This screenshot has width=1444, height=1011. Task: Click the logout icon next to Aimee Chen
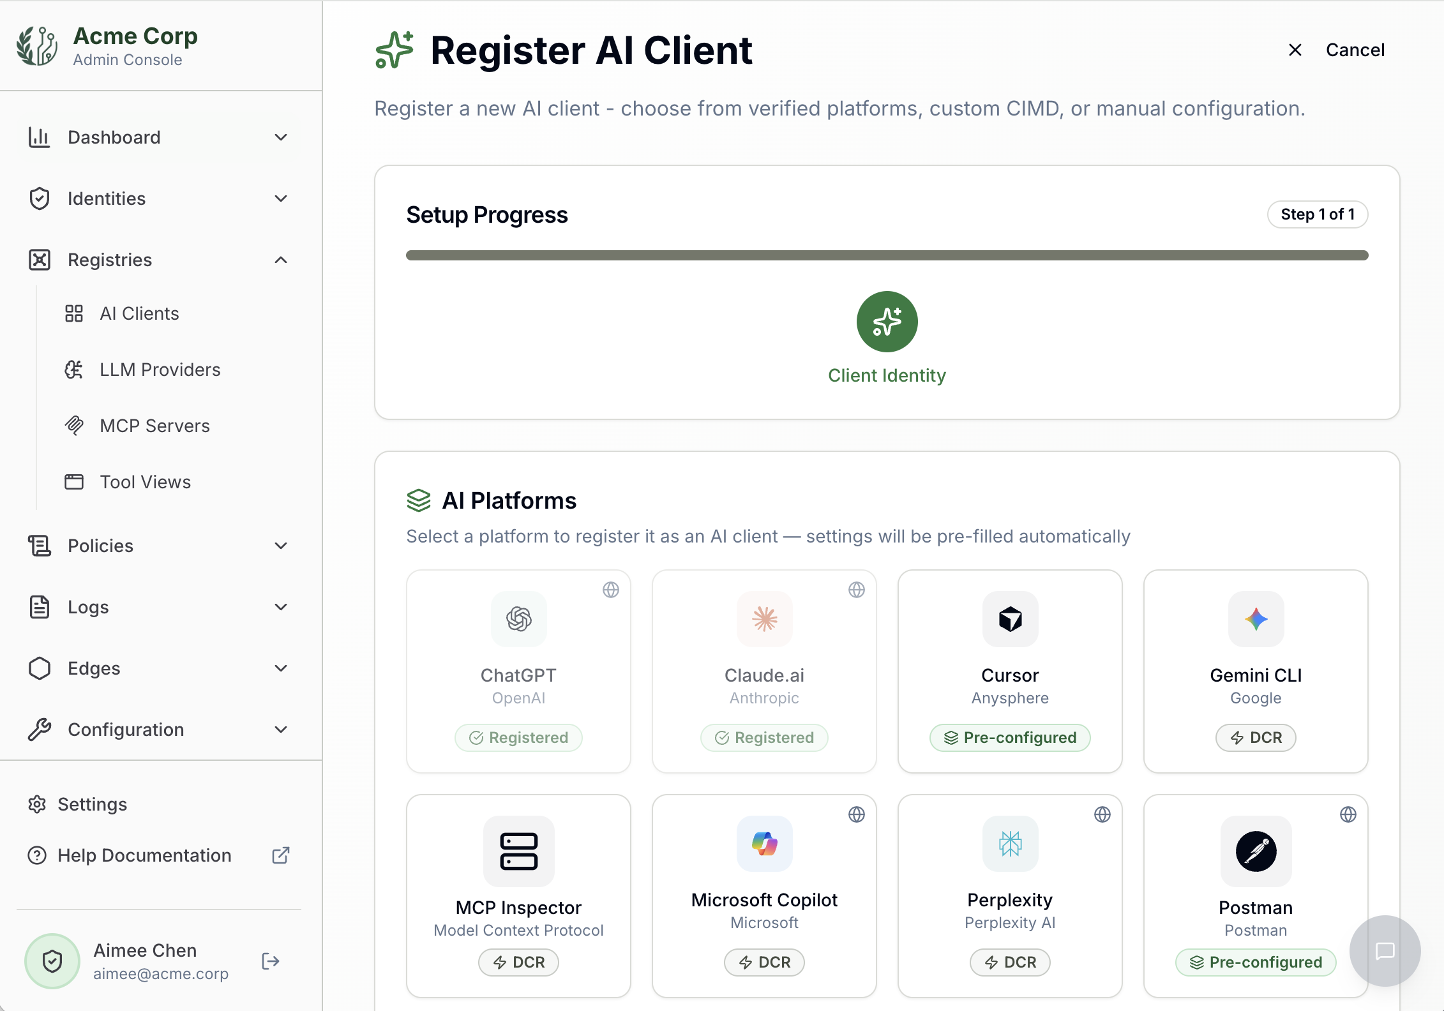[x=270, y=961]
